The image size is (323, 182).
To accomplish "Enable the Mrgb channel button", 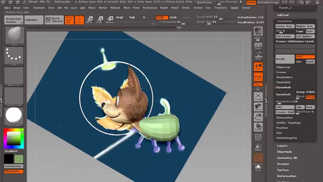I will [x=119, y=17].
